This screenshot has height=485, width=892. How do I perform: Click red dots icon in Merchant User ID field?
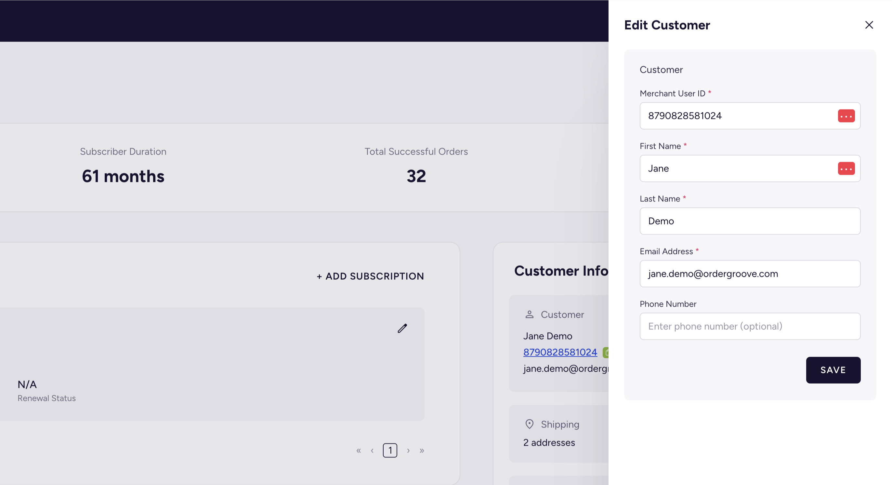pos(846,116)
